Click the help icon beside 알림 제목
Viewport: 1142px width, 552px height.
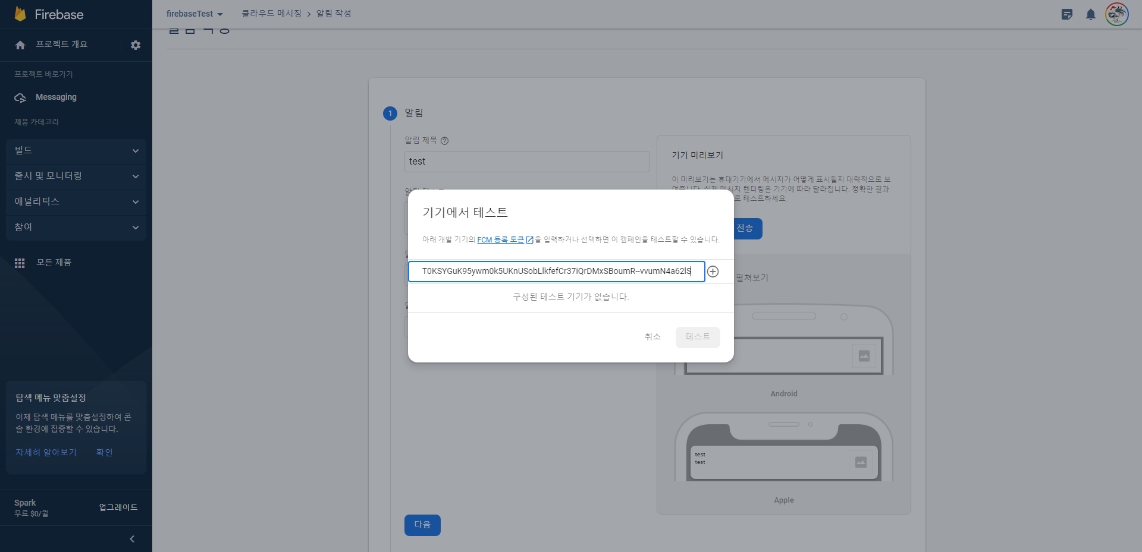pos(444,141)
